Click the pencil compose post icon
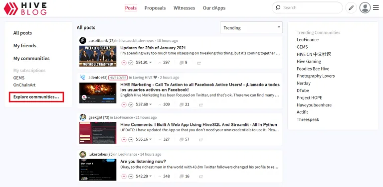This screenshot has width=383, height=187. [351, 8]
